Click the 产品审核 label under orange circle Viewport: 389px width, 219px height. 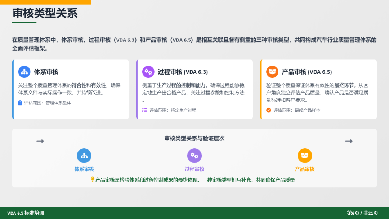[305, 169]
